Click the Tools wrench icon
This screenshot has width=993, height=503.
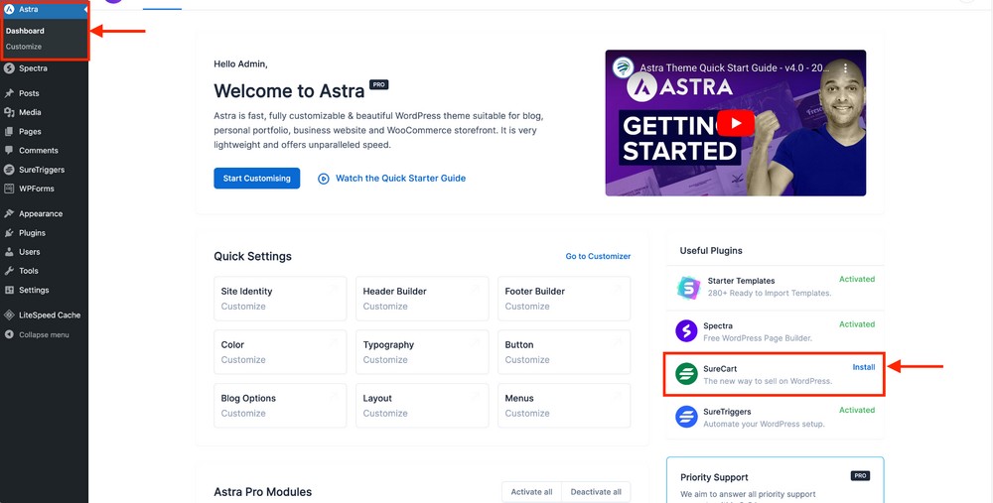pyautogui.click(x=9, y=271)
